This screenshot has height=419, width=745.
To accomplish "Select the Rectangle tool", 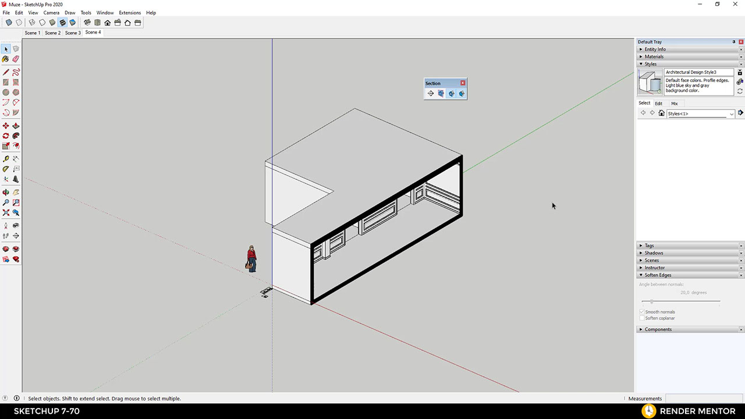I will coord(6,82).
